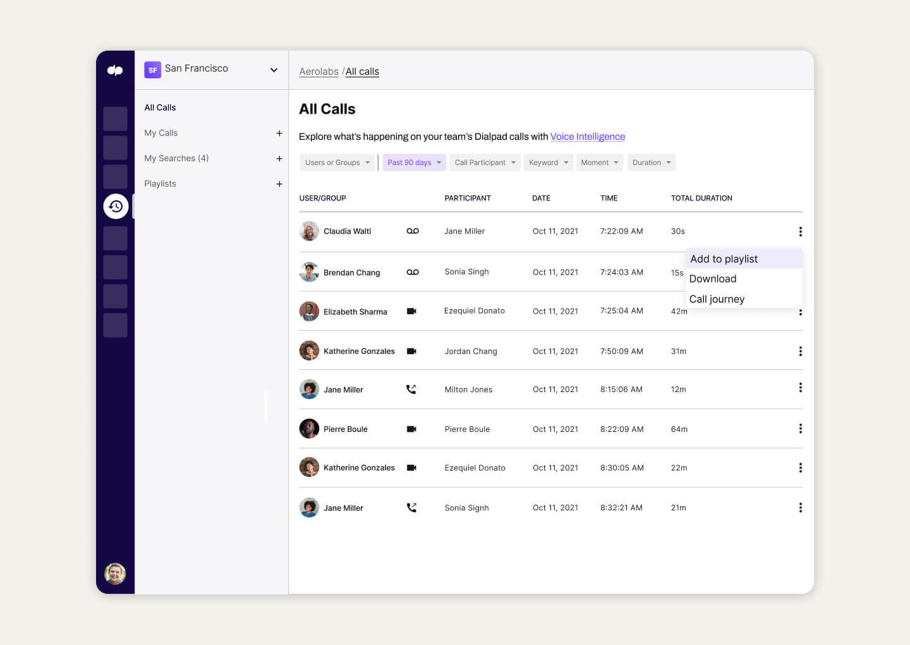Click the Dialpad logo at the top left

pyautogui.click(x=115, y=70)
